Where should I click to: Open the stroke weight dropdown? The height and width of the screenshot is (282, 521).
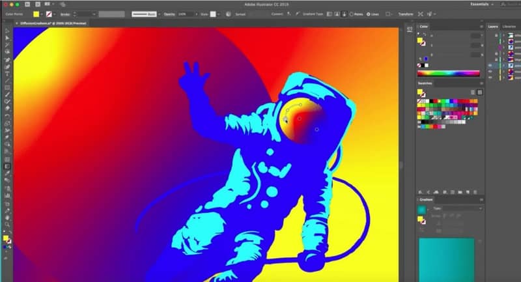point(94,14)
